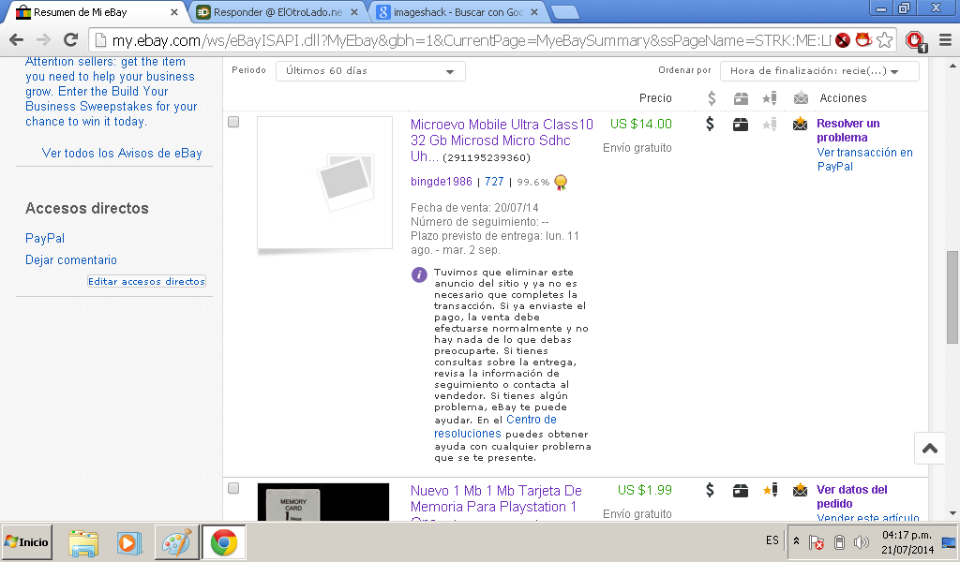
Task: Open seller bingde1986 profile
Action: click(442, 182)
